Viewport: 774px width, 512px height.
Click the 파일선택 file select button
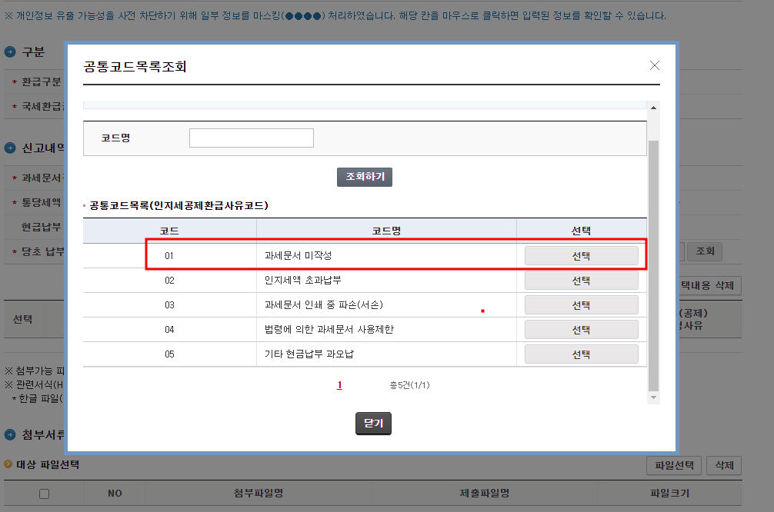click(x=673, y=465)
